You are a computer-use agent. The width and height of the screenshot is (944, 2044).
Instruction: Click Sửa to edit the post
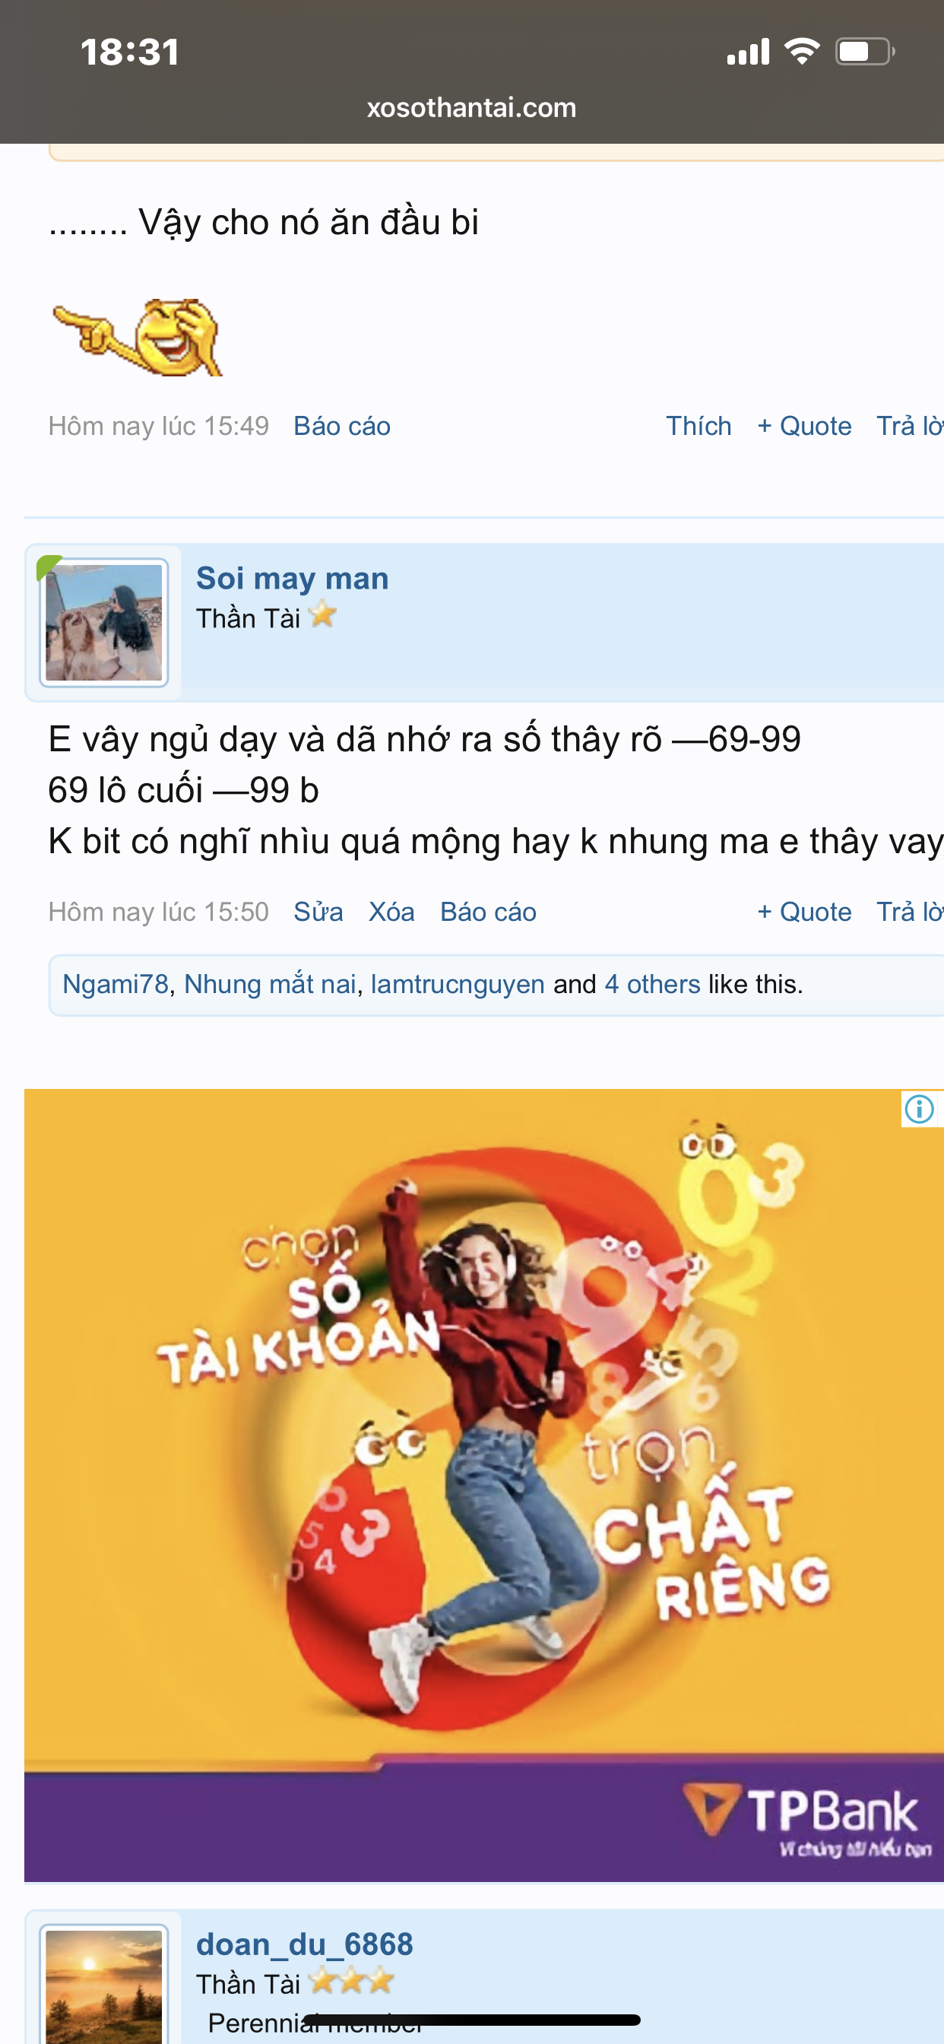318,912
